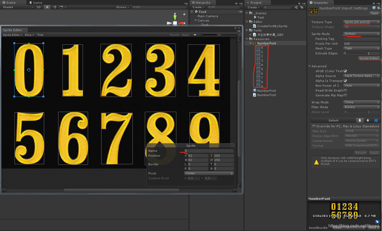Expand the 方正兰亭中黑_GBK font asset

251,35
